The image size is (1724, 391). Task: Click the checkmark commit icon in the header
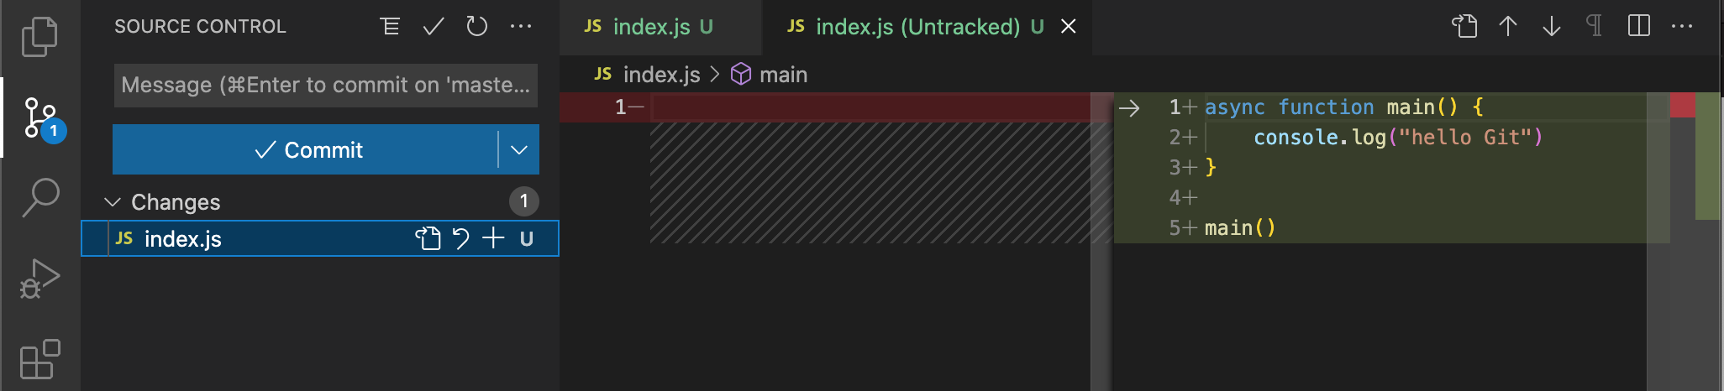434,27
